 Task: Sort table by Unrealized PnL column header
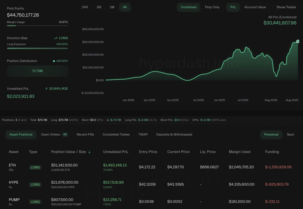click(116, 152)
